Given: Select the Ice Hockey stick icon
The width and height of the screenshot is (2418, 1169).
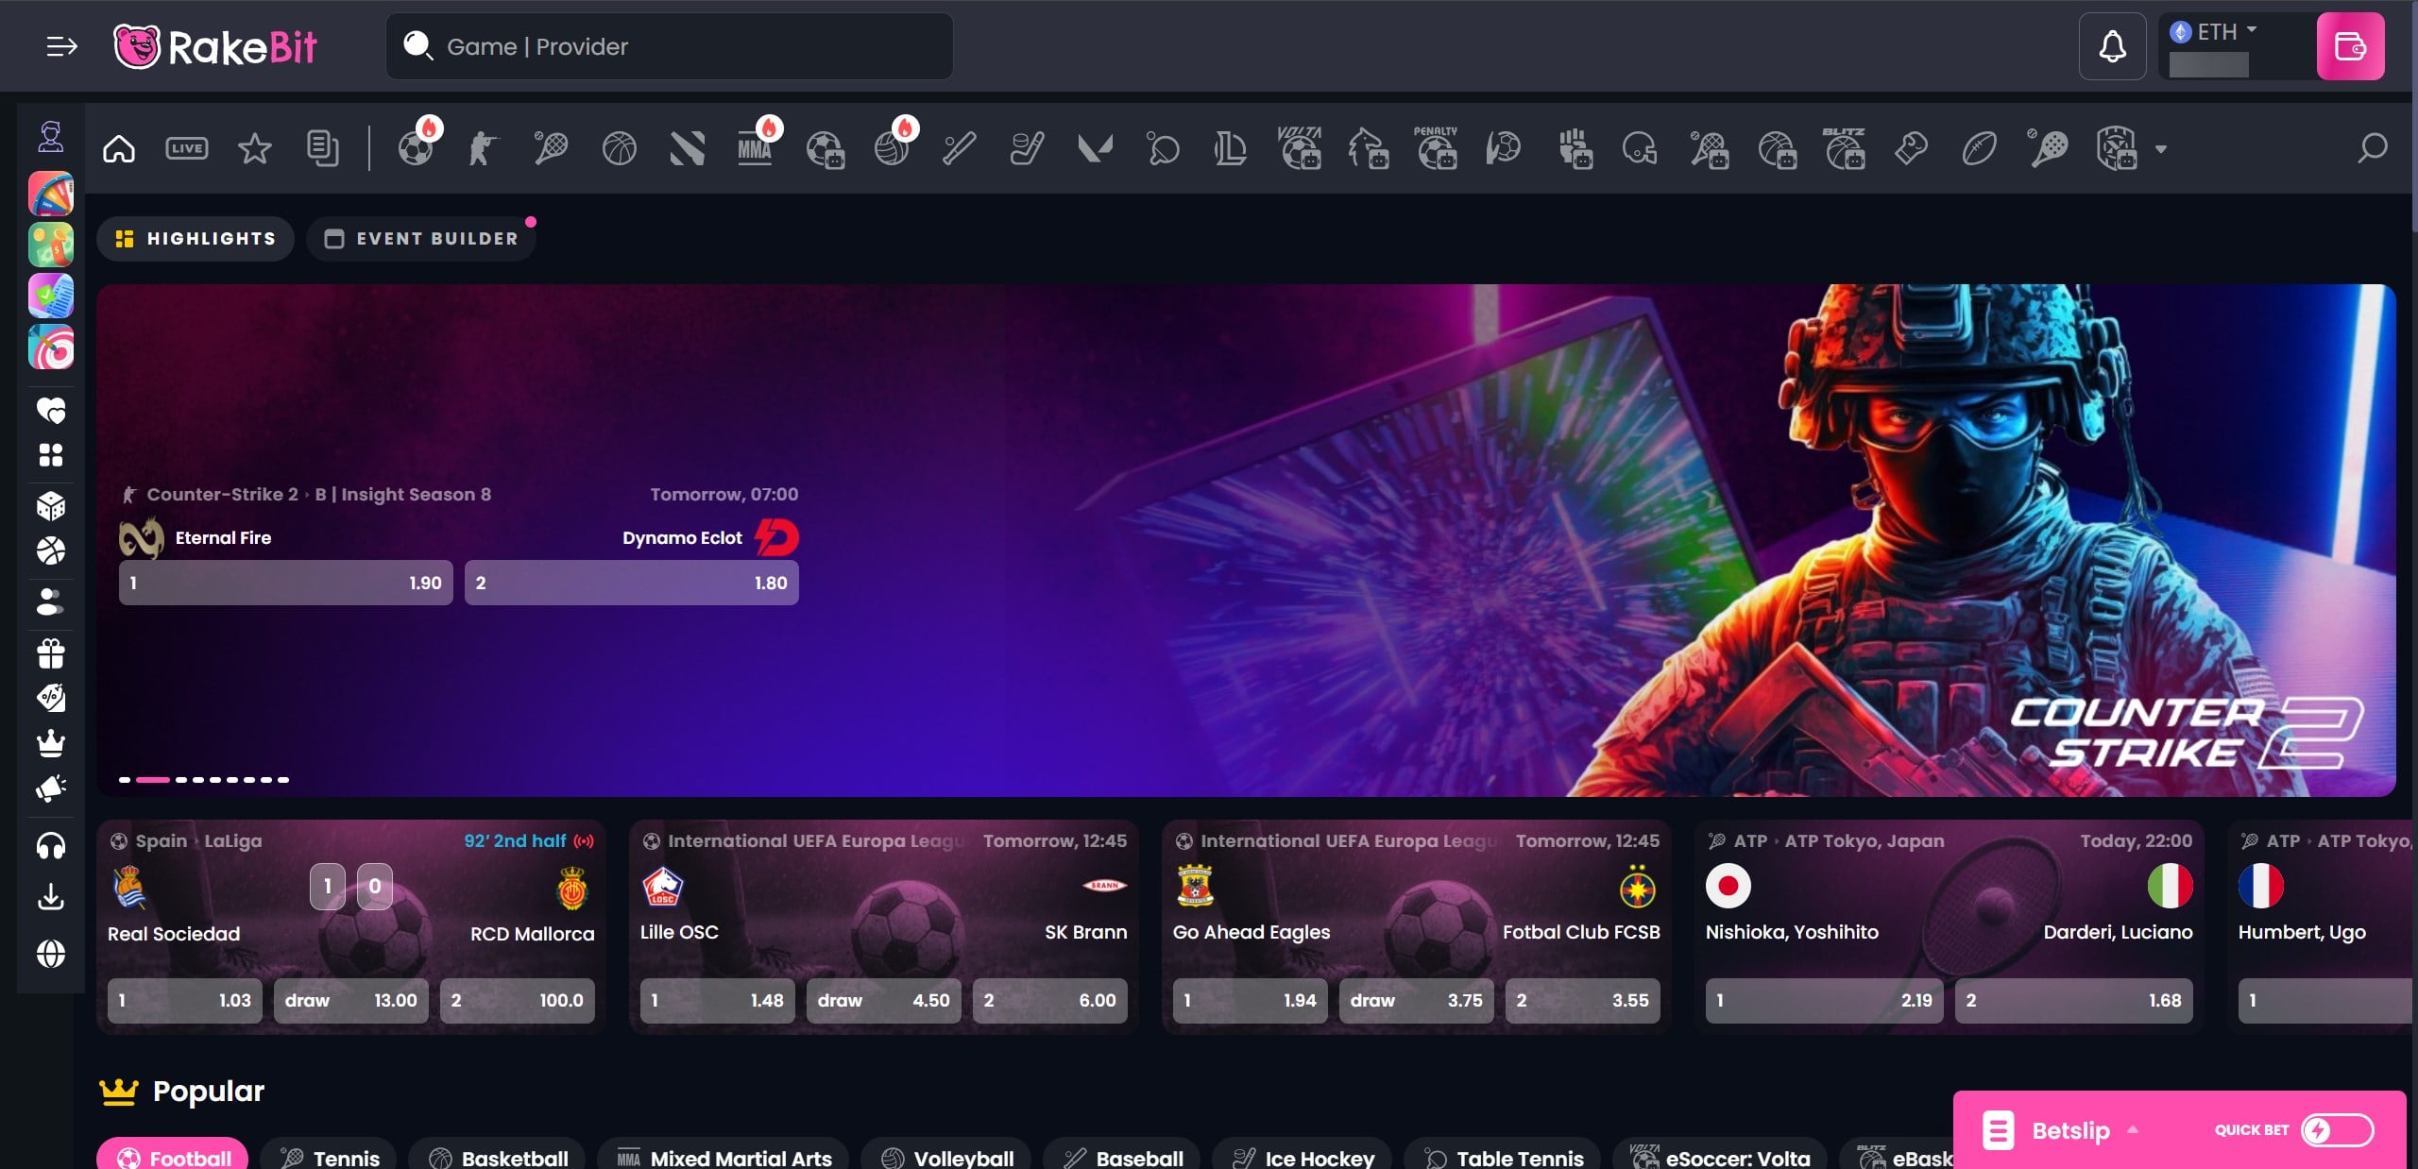Looking at the screenshot, I should click(1028, 148).
